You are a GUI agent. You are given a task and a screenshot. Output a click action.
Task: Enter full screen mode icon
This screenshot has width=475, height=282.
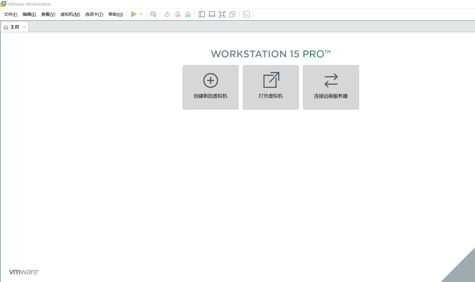click(x=222, y=14)
